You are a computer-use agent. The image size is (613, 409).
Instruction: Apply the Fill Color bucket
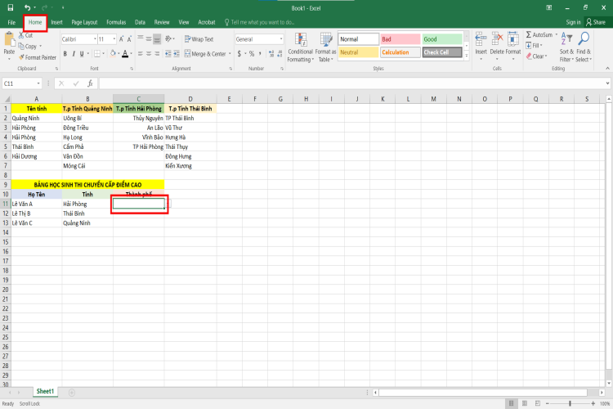click(x=113, y=54)
